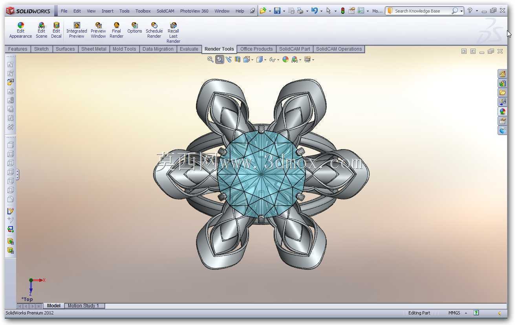Open the Custom Properties task pane tab
The image size is (518, 325).
coord(502,121)
